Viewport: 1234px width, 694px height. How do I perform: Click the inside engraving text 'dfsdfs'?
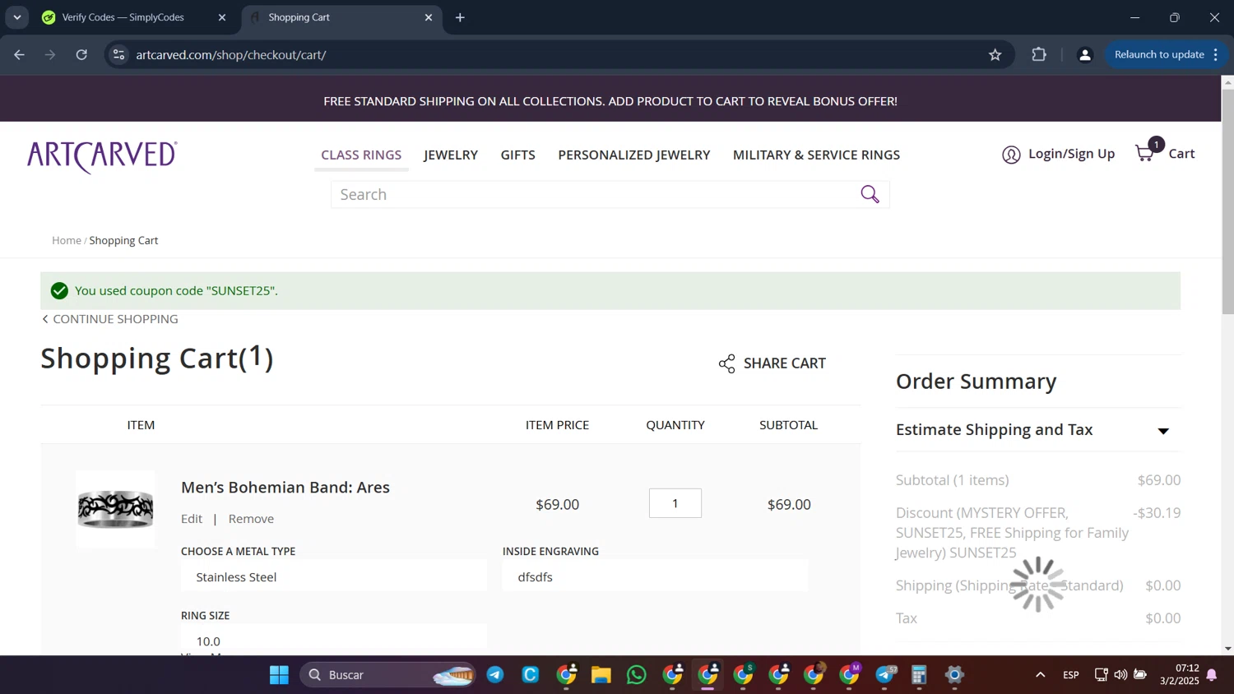(536, 577)
